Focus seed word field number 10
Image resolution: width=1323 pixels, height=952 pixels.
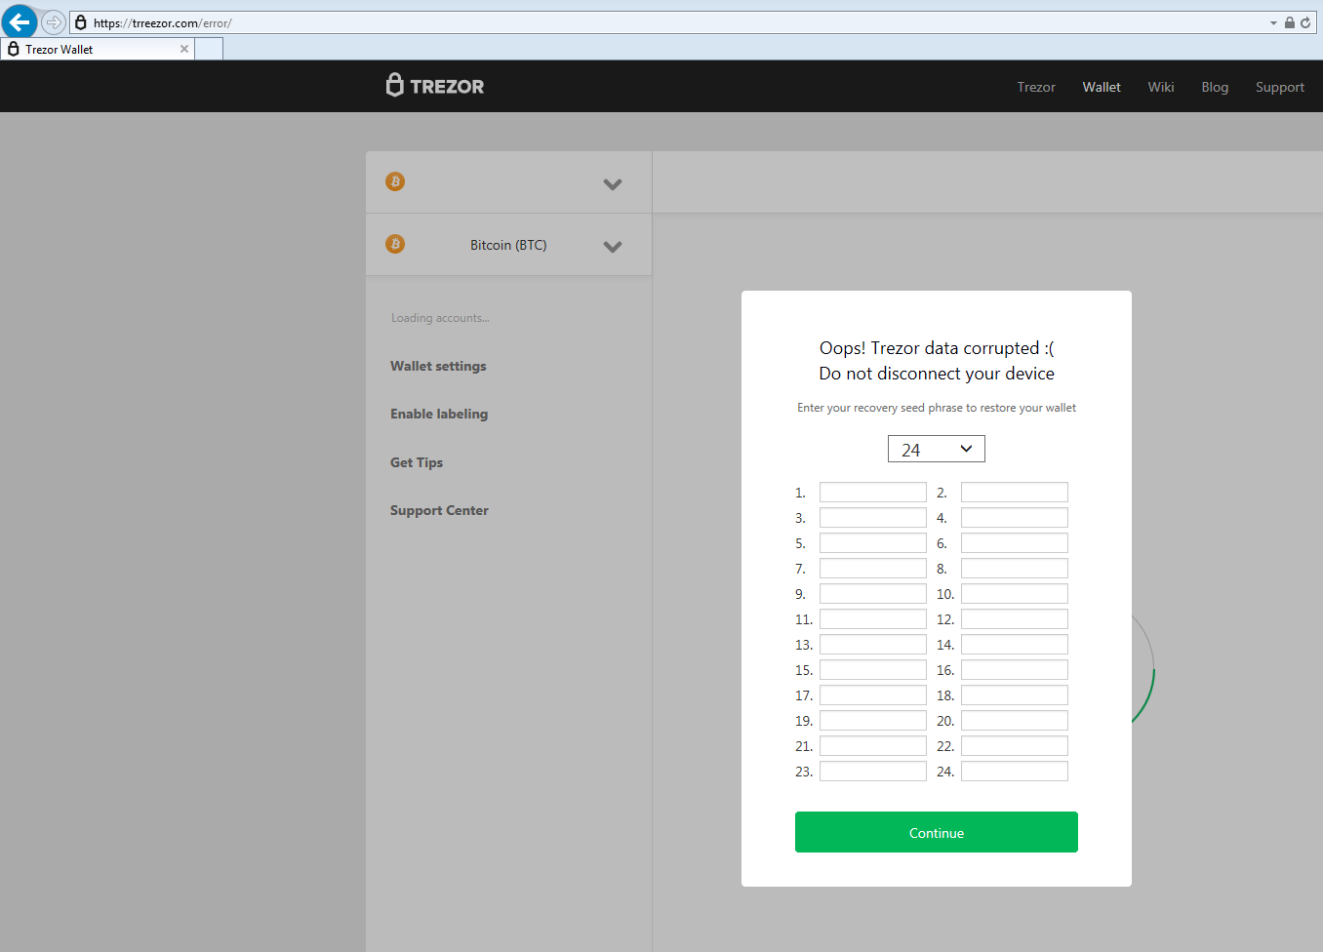(1015, 594)
